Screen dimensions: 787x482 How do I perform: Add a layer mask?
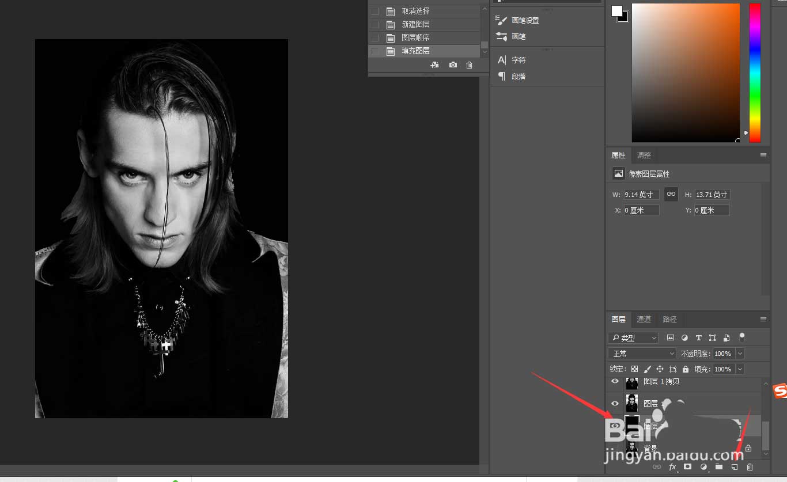(x=687, y=467)
